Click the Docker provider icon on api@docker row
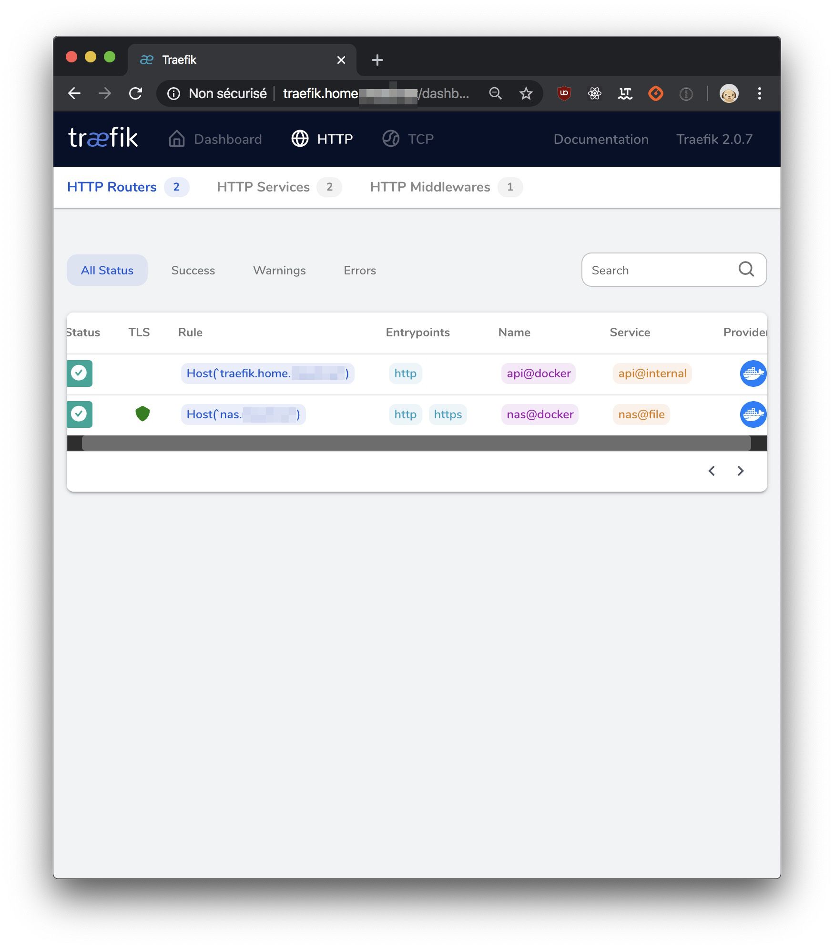The image size is (834, 949). click(753, 374)
